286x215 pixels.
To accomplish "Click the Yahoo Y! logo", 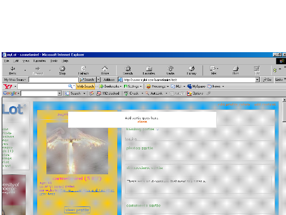I will (x=8, y=87).
